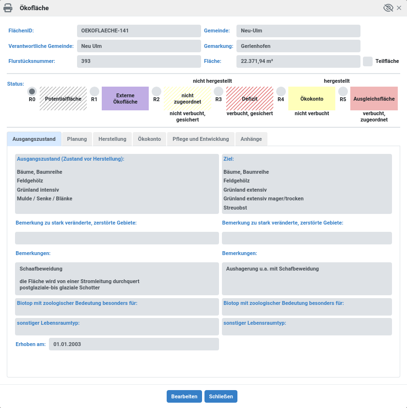Select status radio button R0
The width and height of the screenshot is (407, 408).
(32, 91)
